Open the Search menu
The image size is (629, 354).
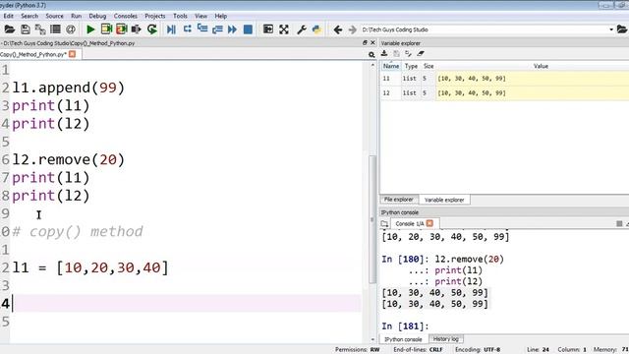pos(29,16)
